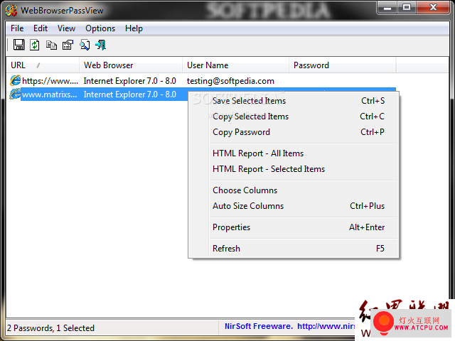Click the Save Selected Items toolbar icon

coord(19,45)
